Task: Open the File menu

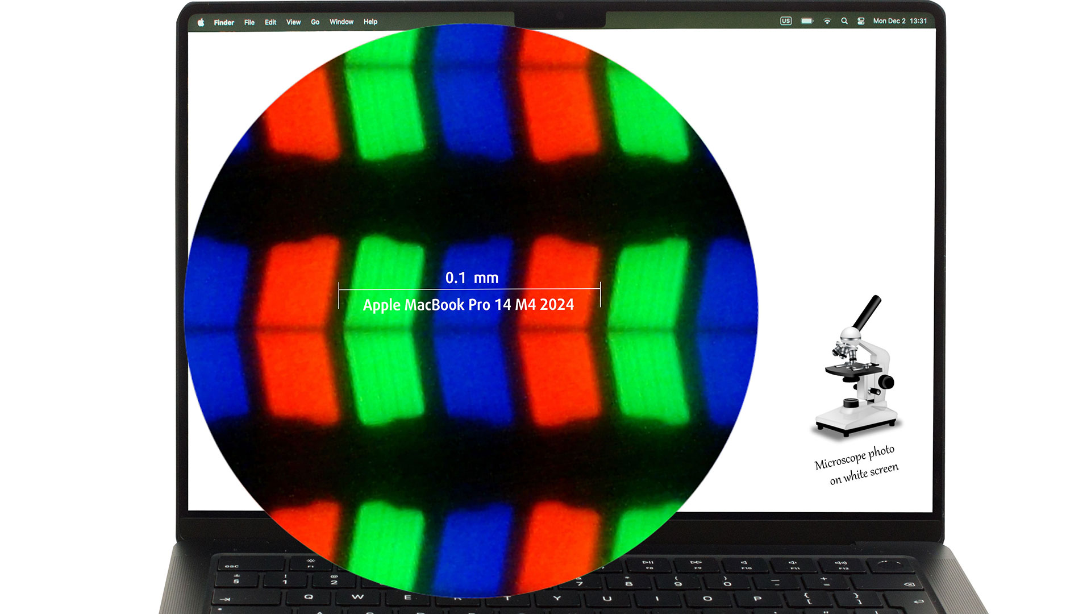Action: click(249, 22)
